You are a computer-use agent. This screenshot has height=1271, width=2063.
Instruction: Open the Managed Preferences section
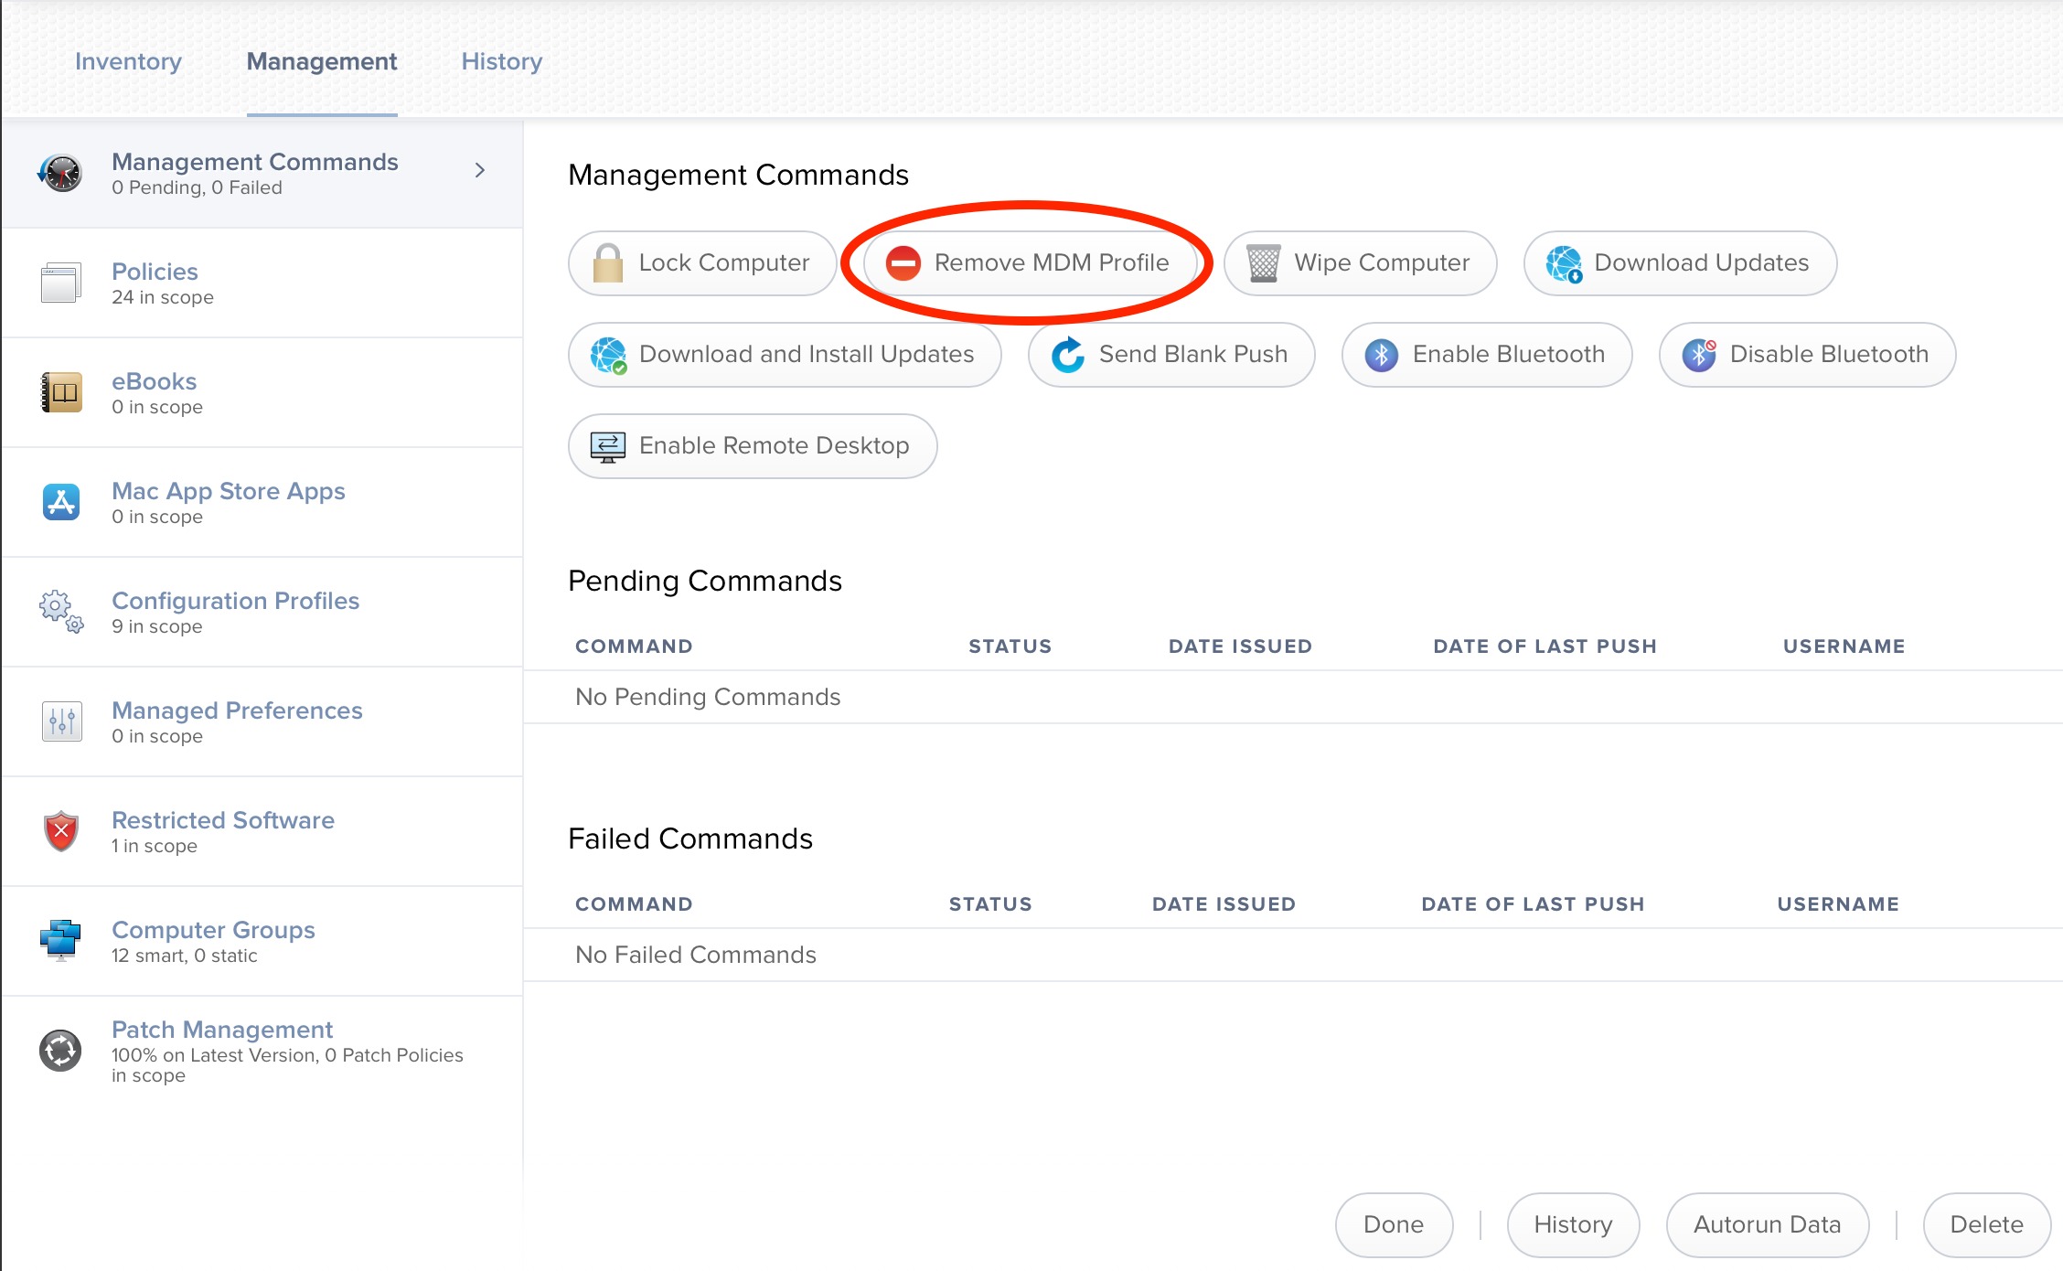262,721
